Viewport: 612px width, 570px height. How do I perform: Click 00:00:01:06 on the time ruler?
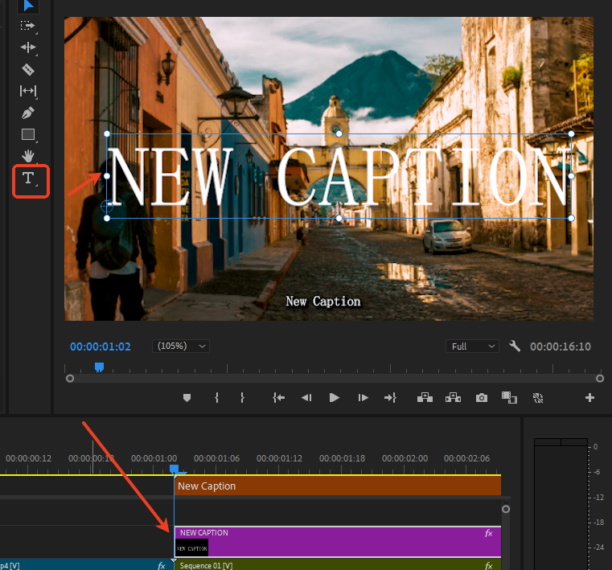tap(216, 458)
